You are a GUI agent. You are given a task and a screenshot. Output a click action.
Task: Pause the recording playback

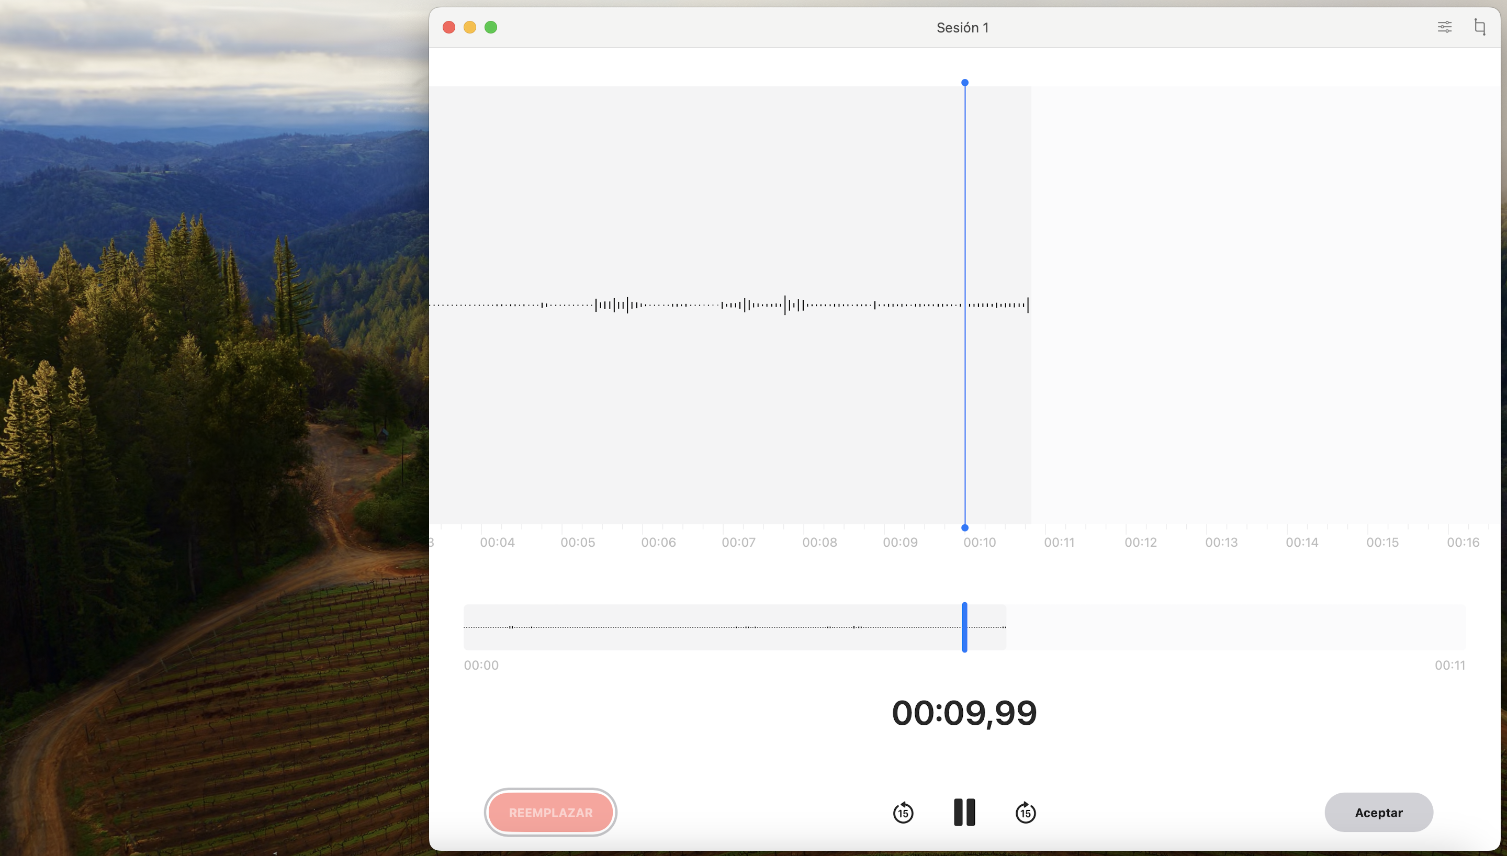click(964, 812)
